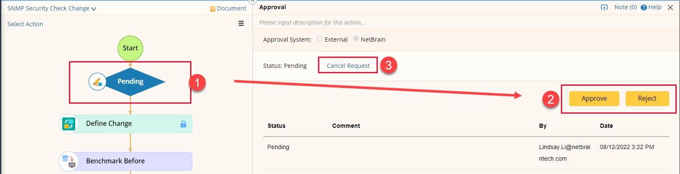Click the Define Change node icon
This screenshot has height=174, width=680.
(x=69, y=124)
